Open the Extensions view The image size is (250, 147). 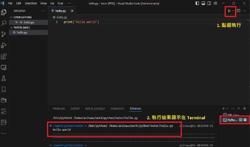click(4, 56)
